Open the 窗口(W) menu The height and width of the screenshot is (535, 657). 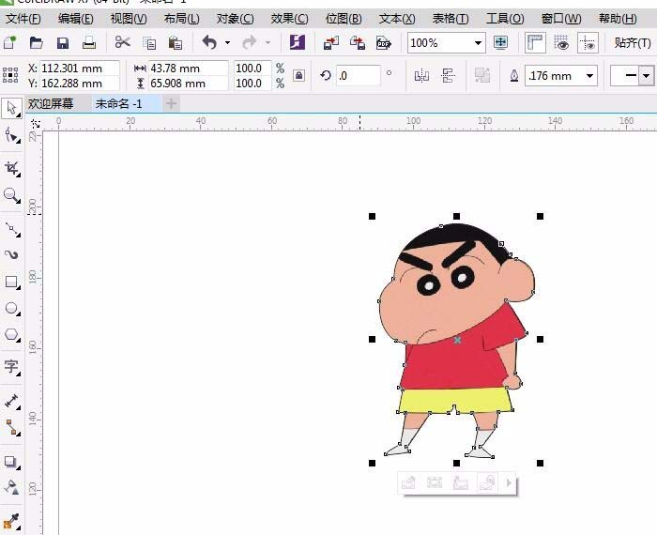click(x=561, y=19)
